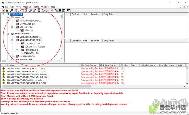This screenshot has height=115, width=189.
Task: Select TESTDLL.EXE in the module tree
Action: coord(16,14)
